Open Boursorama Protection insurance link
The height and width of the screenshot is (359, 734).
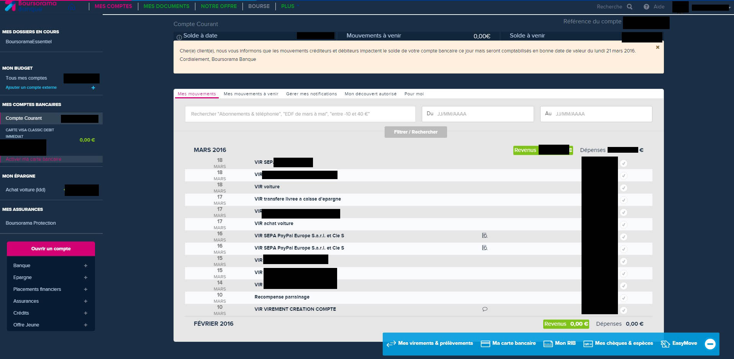point(31,223)
